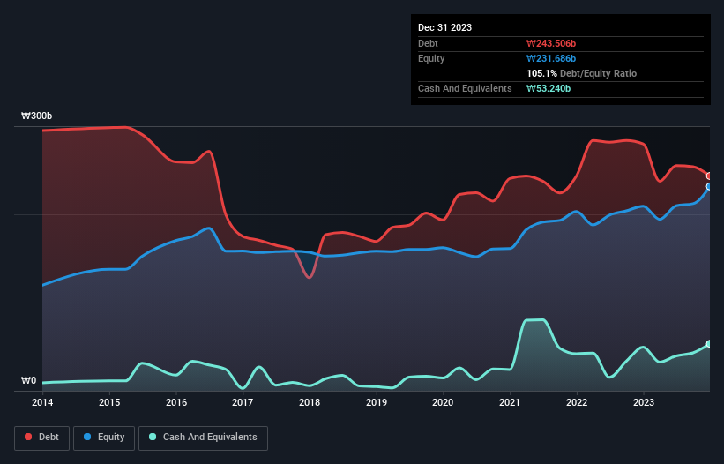Select the 2021 label on the x-axis

click(x=510, y=402)
